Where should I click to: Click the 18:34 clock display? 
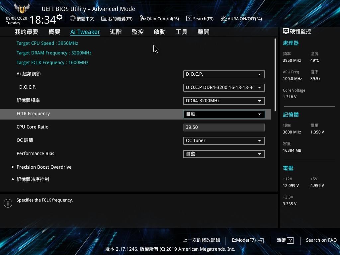(43, 20)
